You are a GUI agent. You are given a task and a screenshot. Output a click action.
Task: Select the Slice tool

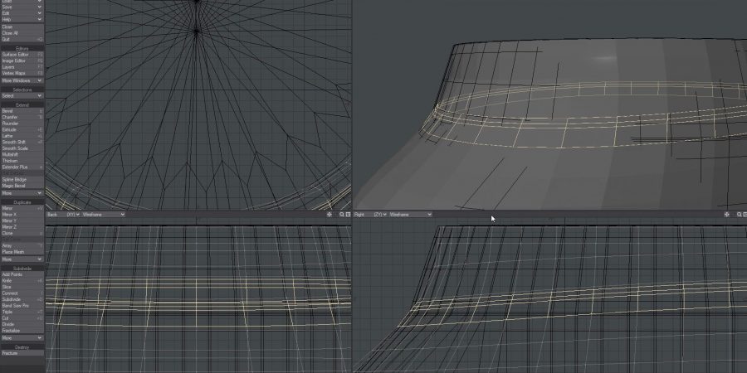pyautogui.click(x=22, y=287)
